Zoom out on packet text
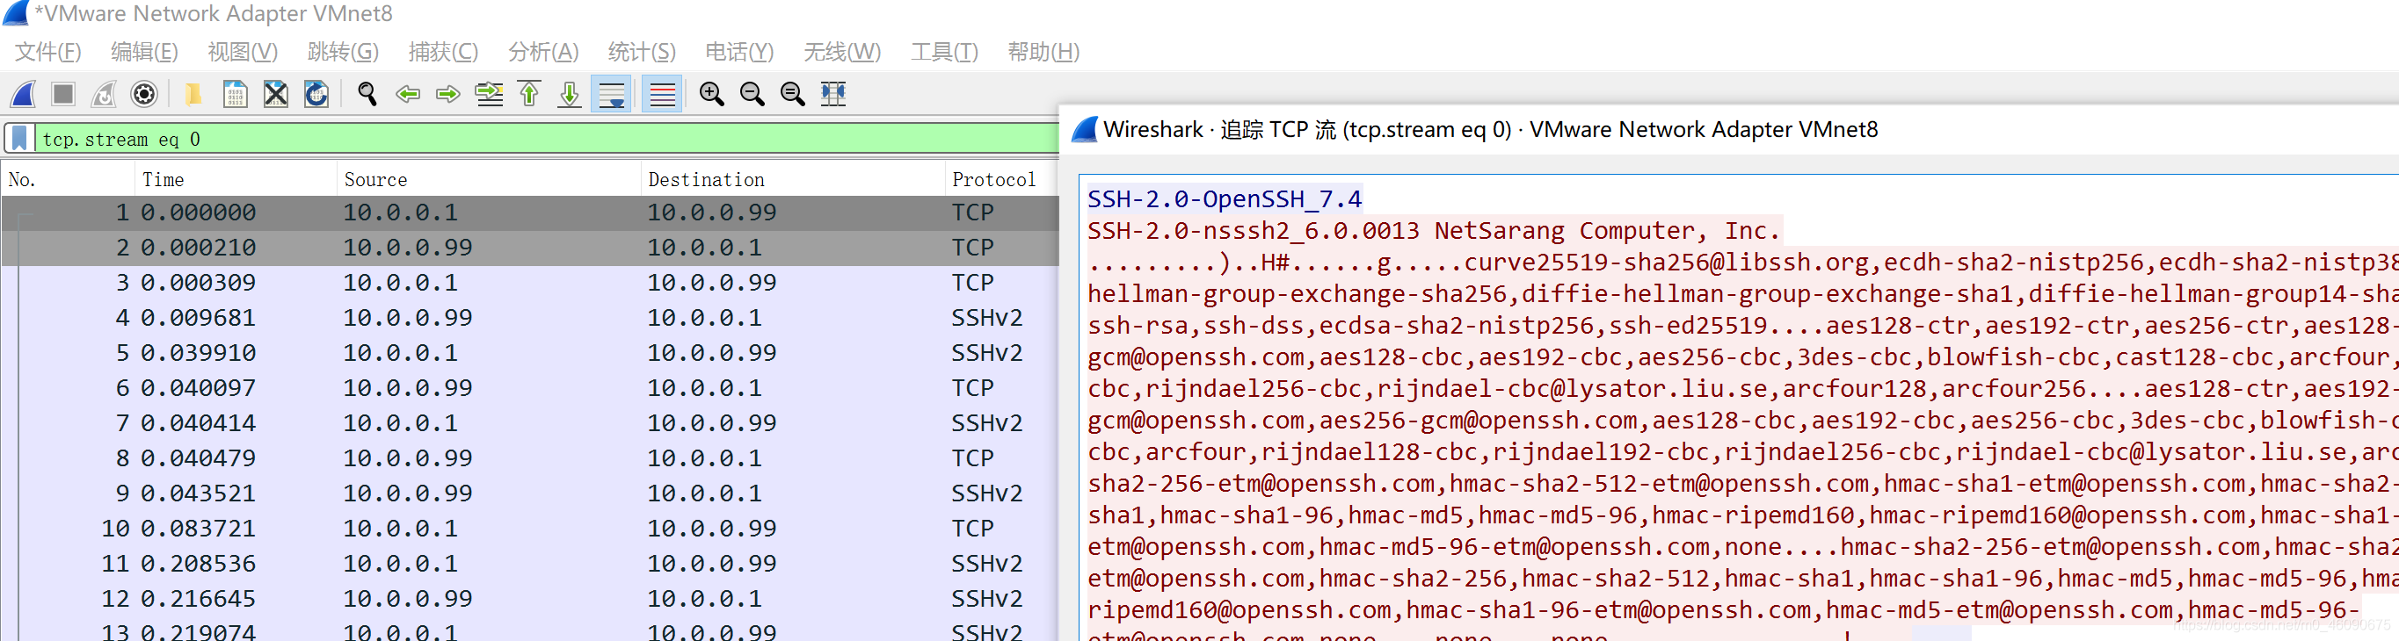Viewport: 2399px width, 641px height. pyautogui.click(x=752, y=94)
